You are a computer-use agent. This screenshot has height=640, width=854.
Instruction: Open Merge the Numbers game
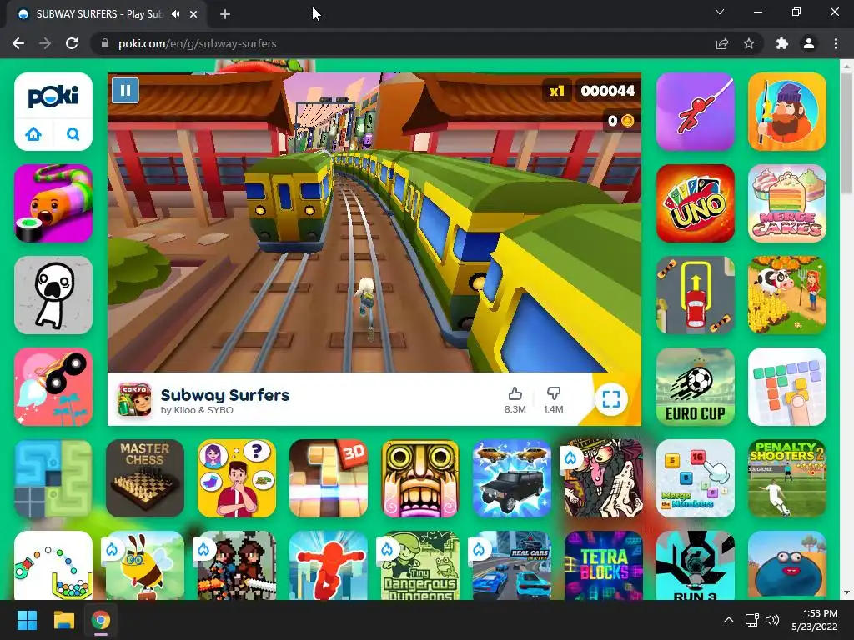(x=696, y=478)
